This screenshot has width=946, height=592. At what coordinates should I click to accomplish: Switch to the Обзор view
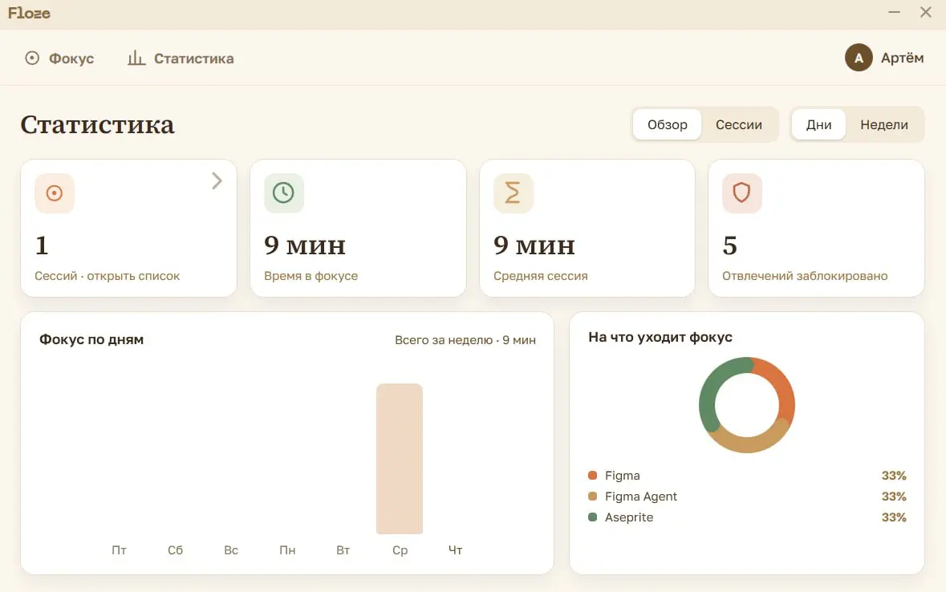tap(668, 124)
